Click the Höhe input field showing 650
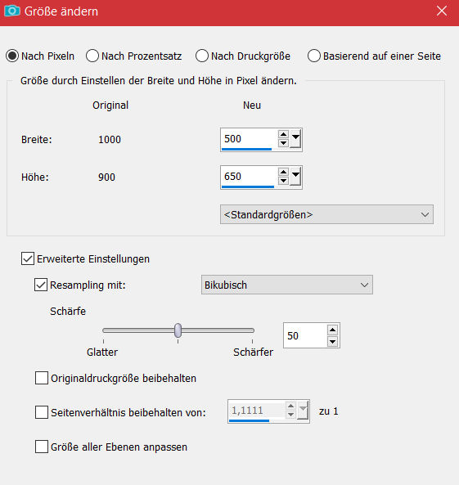This screenshot has height=485, width=459. 250,177
